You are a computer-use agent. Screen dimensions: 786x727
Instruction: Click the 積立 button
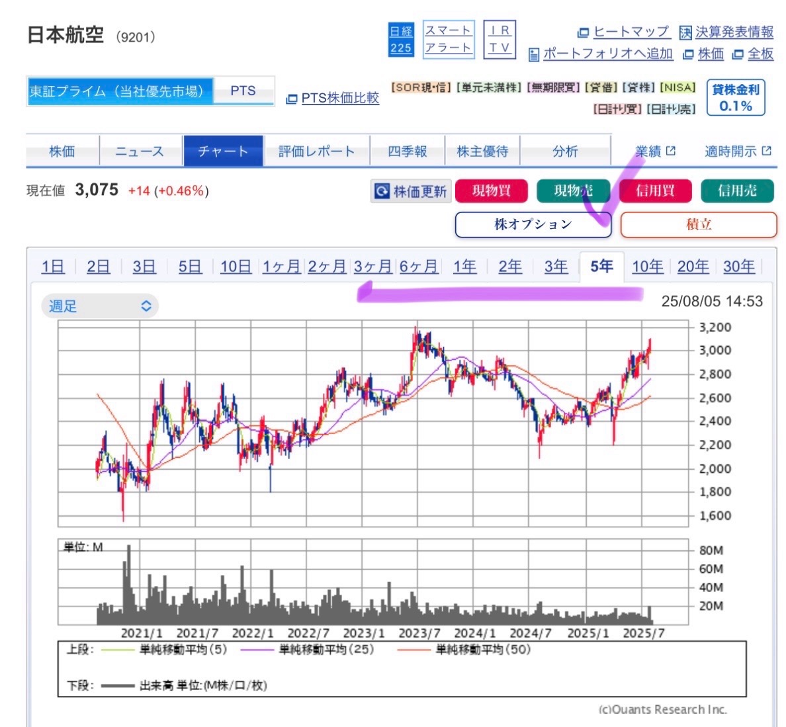tap(699, 224)
